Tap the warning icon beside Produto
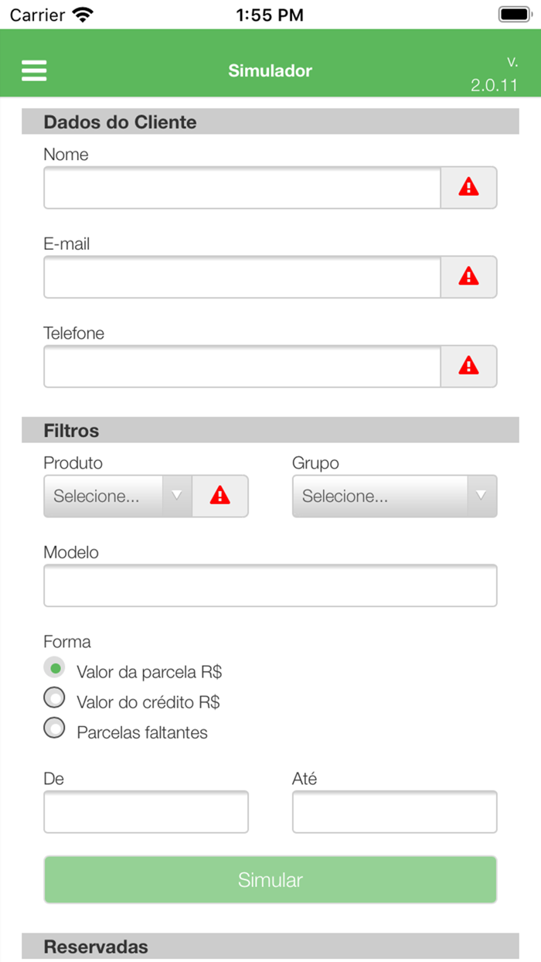 coord(220,496)
